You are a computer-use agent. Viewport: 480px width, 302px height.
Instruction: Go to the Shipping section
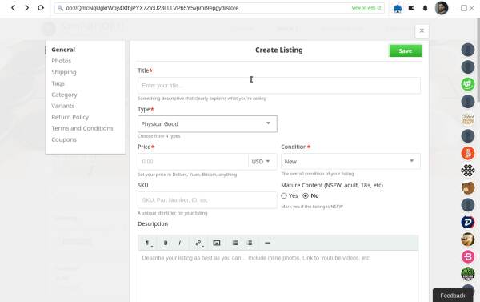pos(64,72)
